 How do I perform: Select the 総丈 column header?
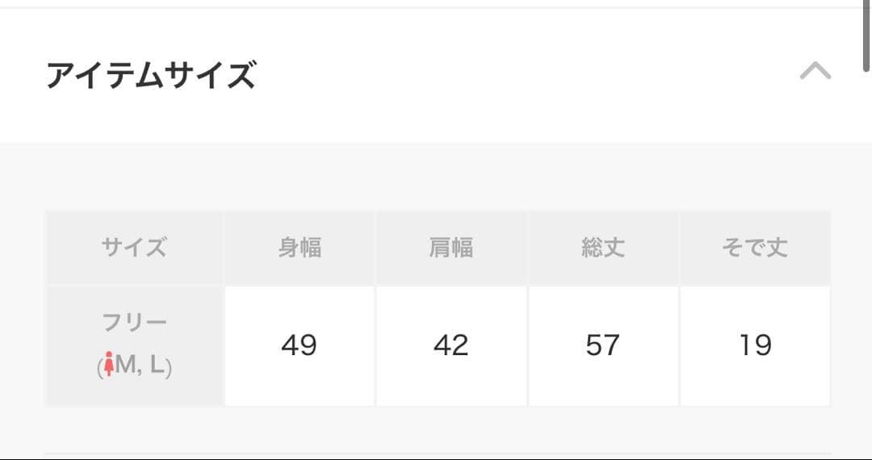[603, 248]
